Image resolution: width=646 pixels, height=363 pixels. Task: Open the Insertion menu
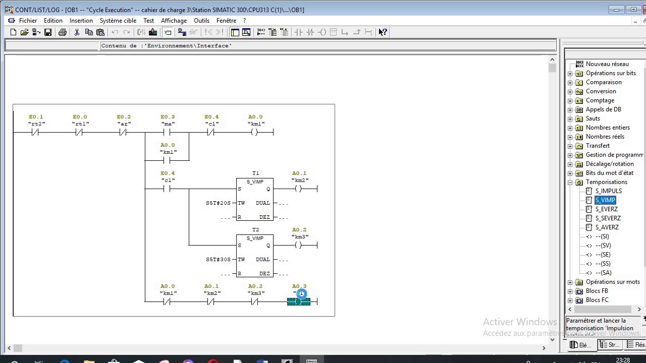click(x=81, y=21)
